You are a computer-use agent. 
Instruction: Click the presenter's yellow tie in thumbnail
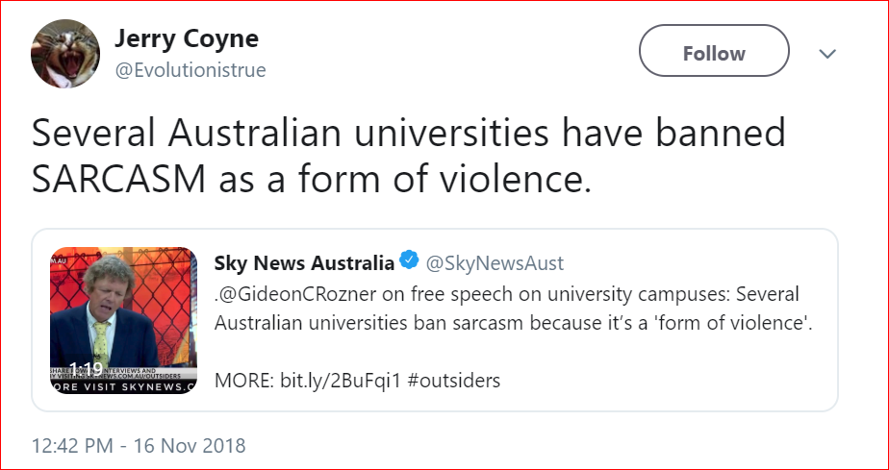(x=101, y=342)
